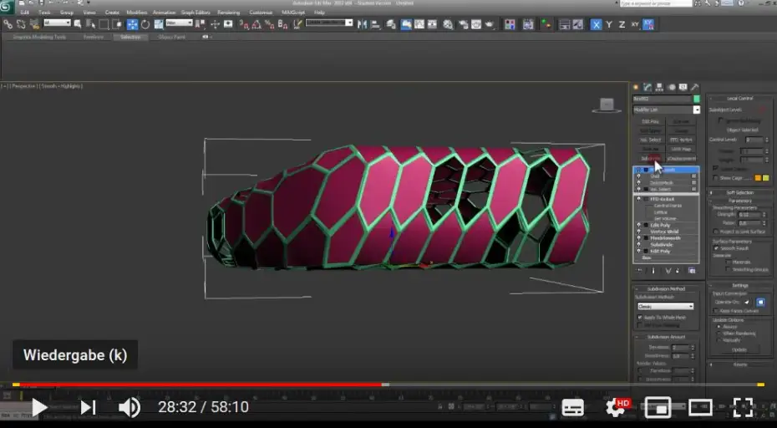Toggle Apply To Whole Mesh checkbox
The height and width of the screenshot is (428, 777).
coord(640,318)
